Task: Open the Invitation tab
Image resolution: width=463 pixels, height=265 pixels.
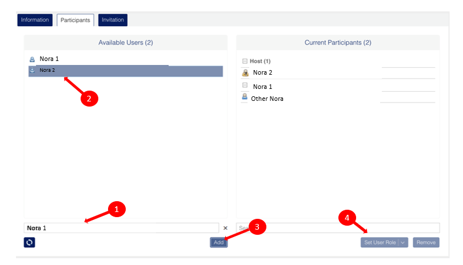Action: click(113, 20)
